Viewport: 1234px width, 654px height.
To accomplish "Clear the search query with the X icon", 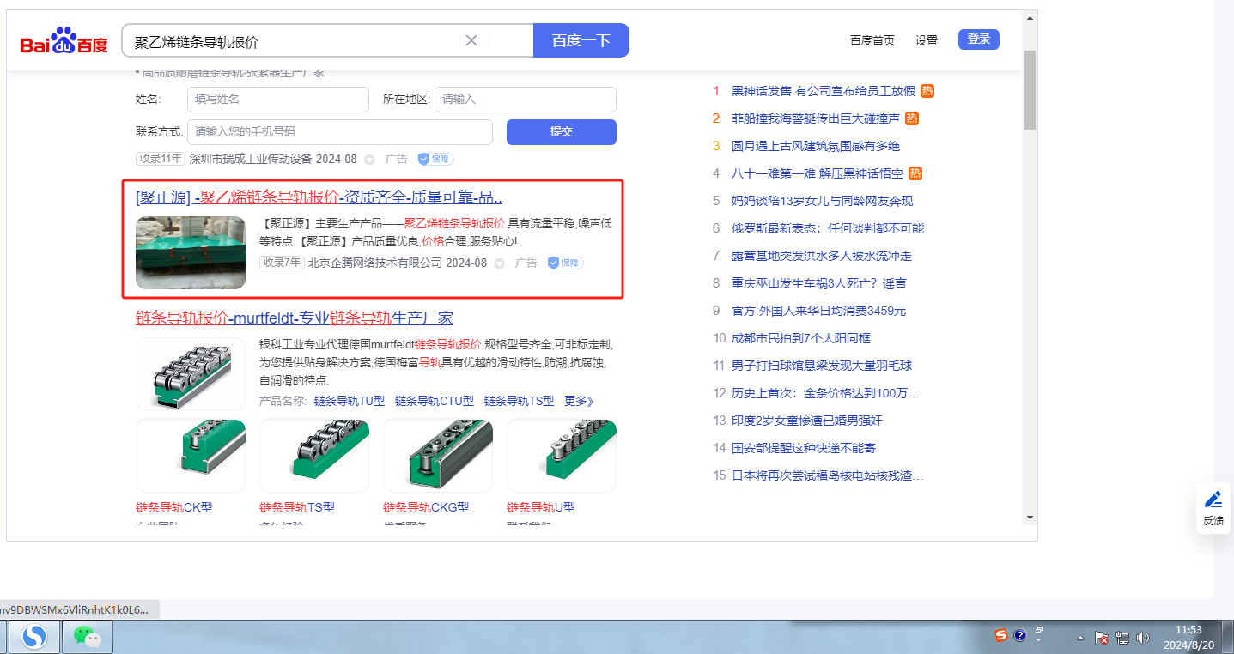I will click(471, 40).
